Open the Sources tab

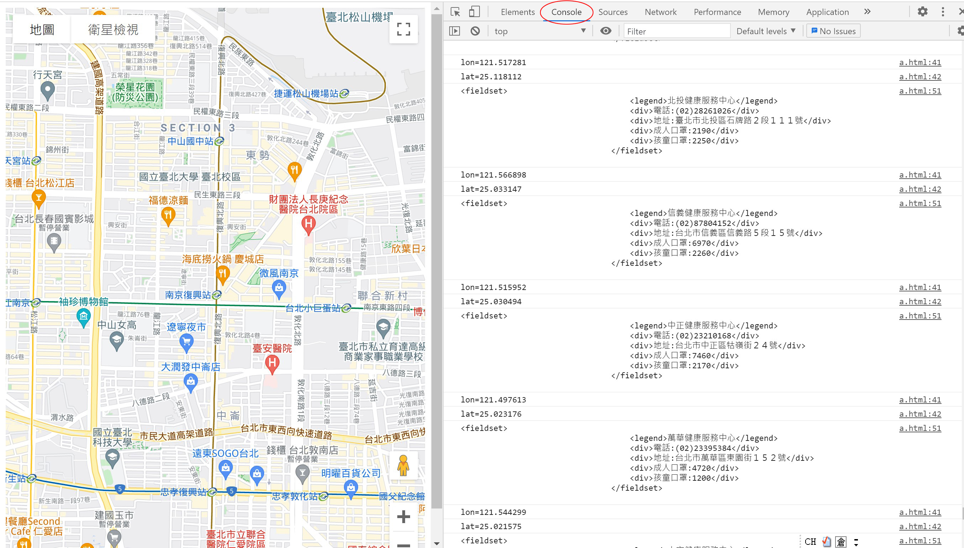(x=613, y=12)
